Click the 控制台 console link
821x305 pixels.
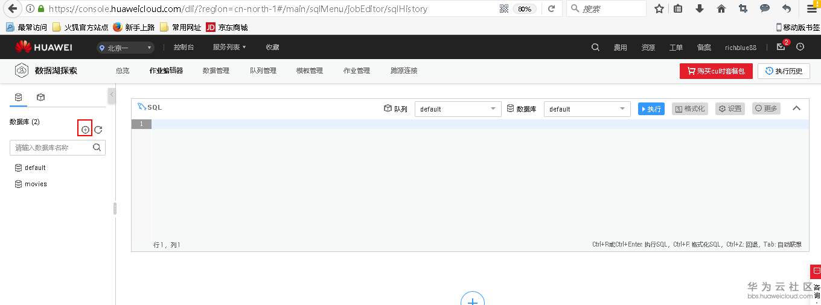click(x=184, y=47)
